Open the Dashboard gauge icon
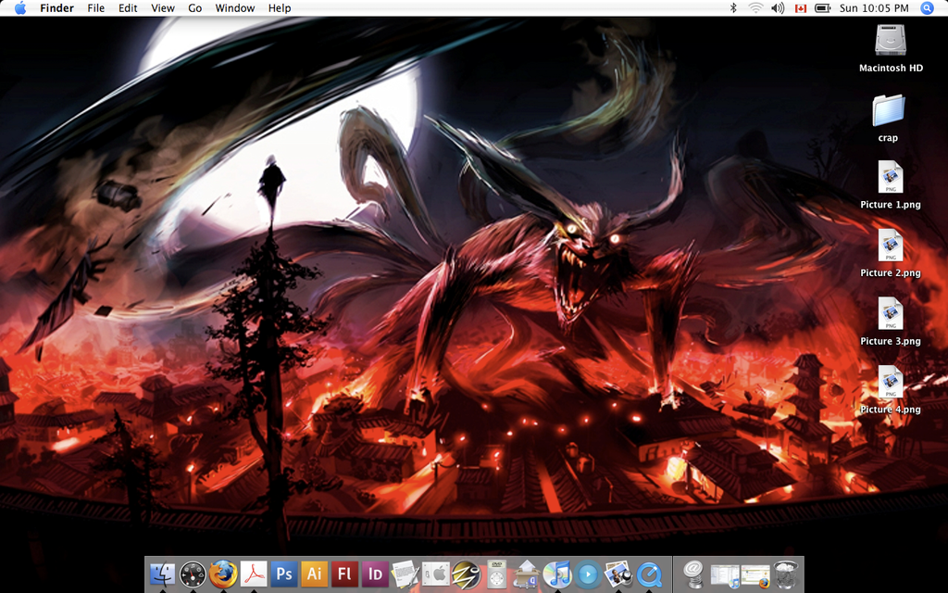The height and width of the screenshot is (593, 948). pyautogui.click(x=193, y=574)
